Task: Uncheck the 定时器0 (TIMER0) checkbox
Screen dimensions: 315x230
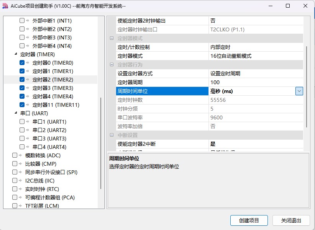Action: tap(22, 63)
